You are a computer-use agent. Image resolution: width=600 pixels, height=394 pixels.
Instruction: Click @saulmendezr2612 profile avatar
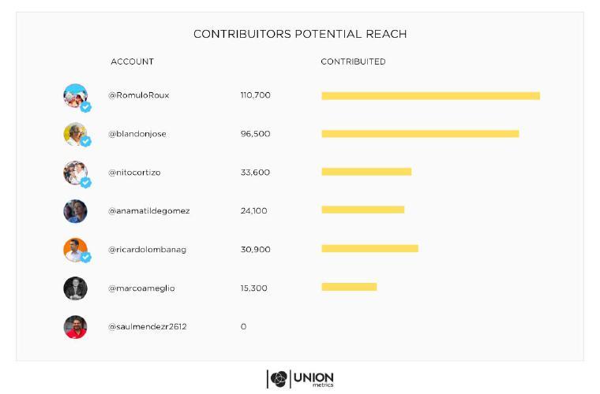tap(76, 327)
